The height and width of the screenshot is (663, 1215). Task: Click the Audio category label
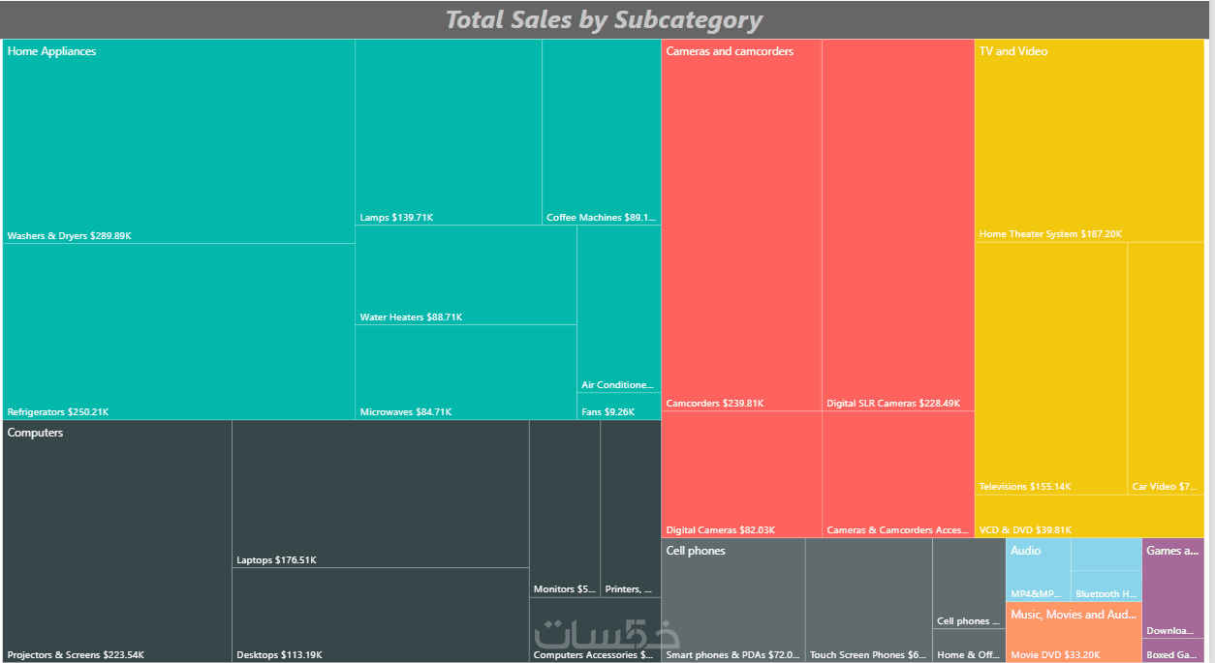[1026, 551]
